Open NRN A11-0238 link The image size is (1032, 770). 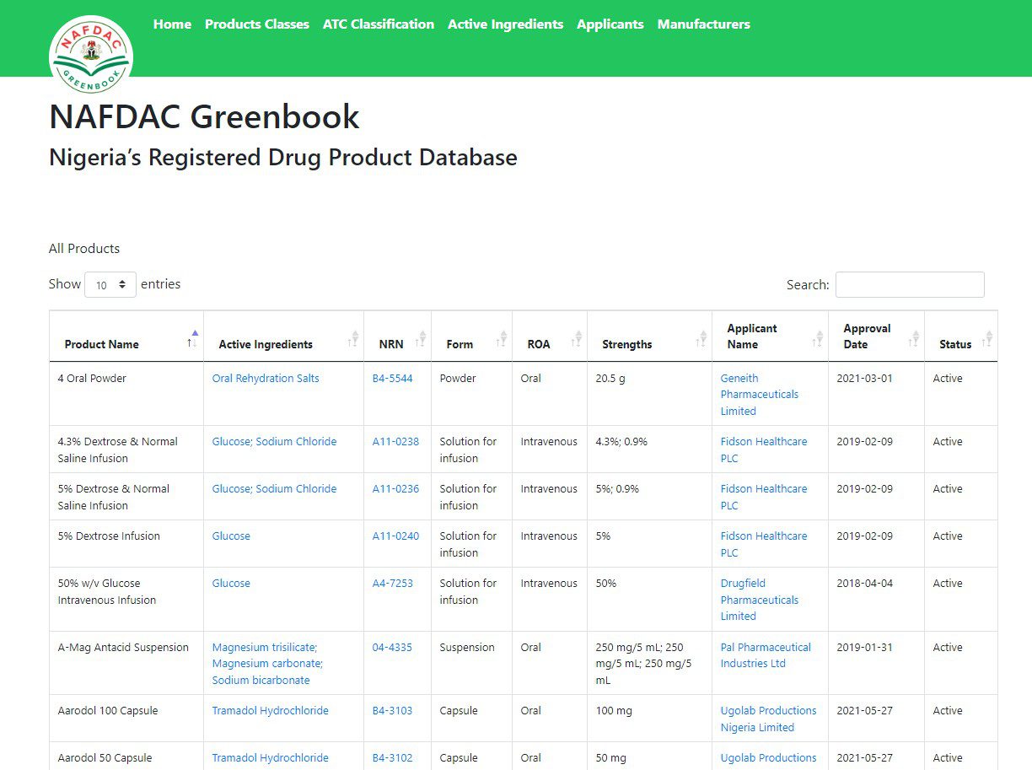395,442
